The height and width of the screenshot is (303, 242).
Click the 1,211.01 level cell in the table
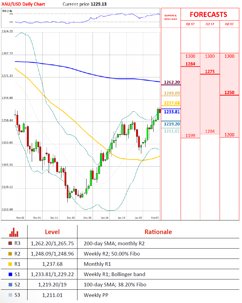[x=52, y=295]
